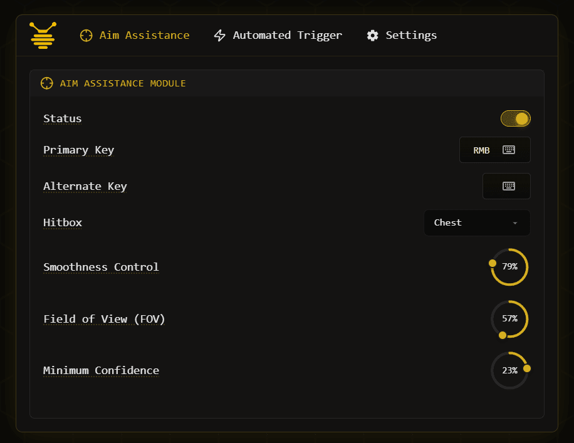Click the keyboard icon for Alternate Key
This screenshot has height=443, width=574.
pyautogui.click(x=509, y=186)
